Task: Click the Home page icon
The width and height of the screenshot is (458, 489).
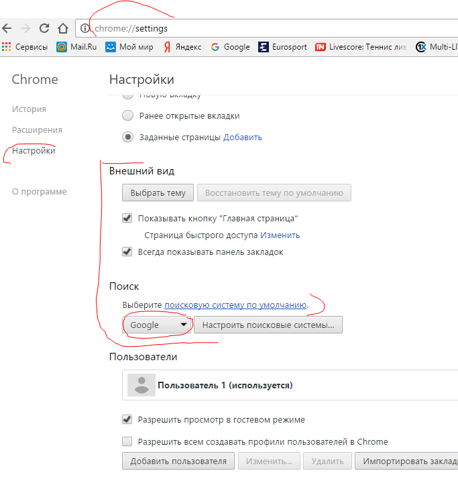Action: [63, 28]
